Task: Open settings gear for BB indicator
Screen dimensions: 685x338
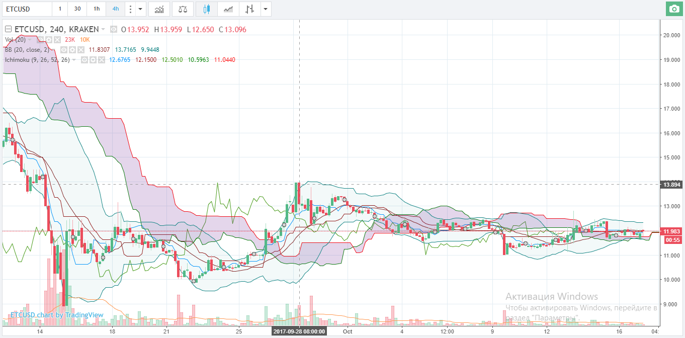Action: point(73,50)
